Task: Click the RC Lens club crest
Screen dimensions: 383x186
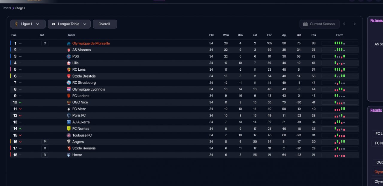Action: coord(69,70)
